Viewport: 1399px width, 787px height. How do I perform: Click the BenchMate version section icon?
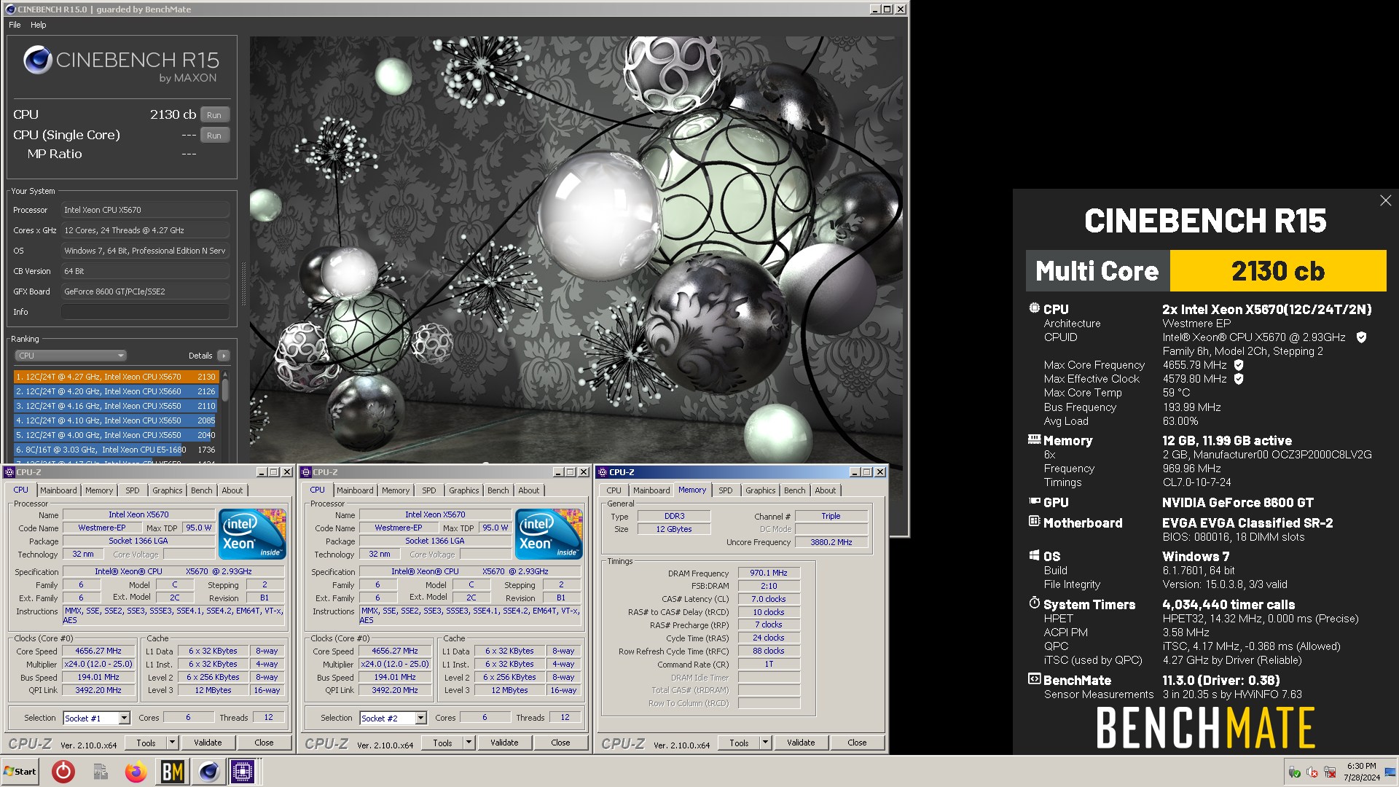1034,679
